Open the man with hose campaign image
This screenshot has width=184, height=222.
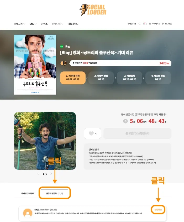(45, 141)
